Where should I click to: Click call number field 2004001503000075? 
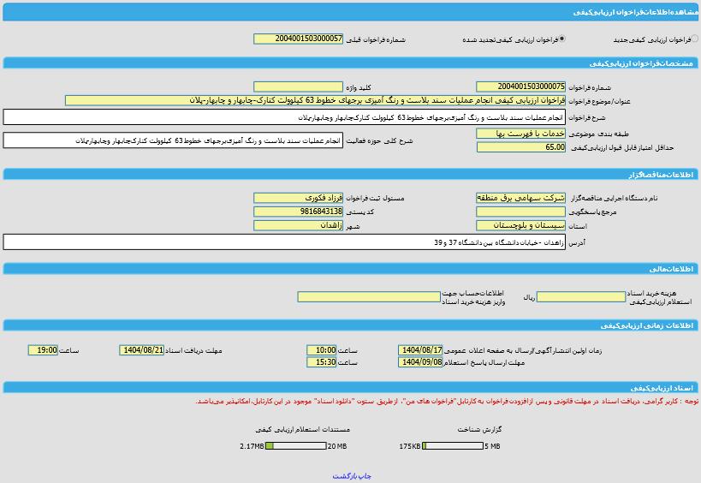[520, 86]
